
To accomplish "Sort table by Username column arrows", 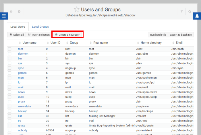I will pos(20,43).
